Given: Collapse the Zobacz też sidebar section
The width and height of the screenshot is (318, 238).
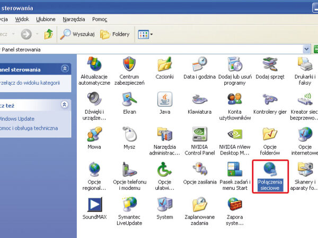Looking at the screenshot, I should pyautogui.click(x=65, y=105).
